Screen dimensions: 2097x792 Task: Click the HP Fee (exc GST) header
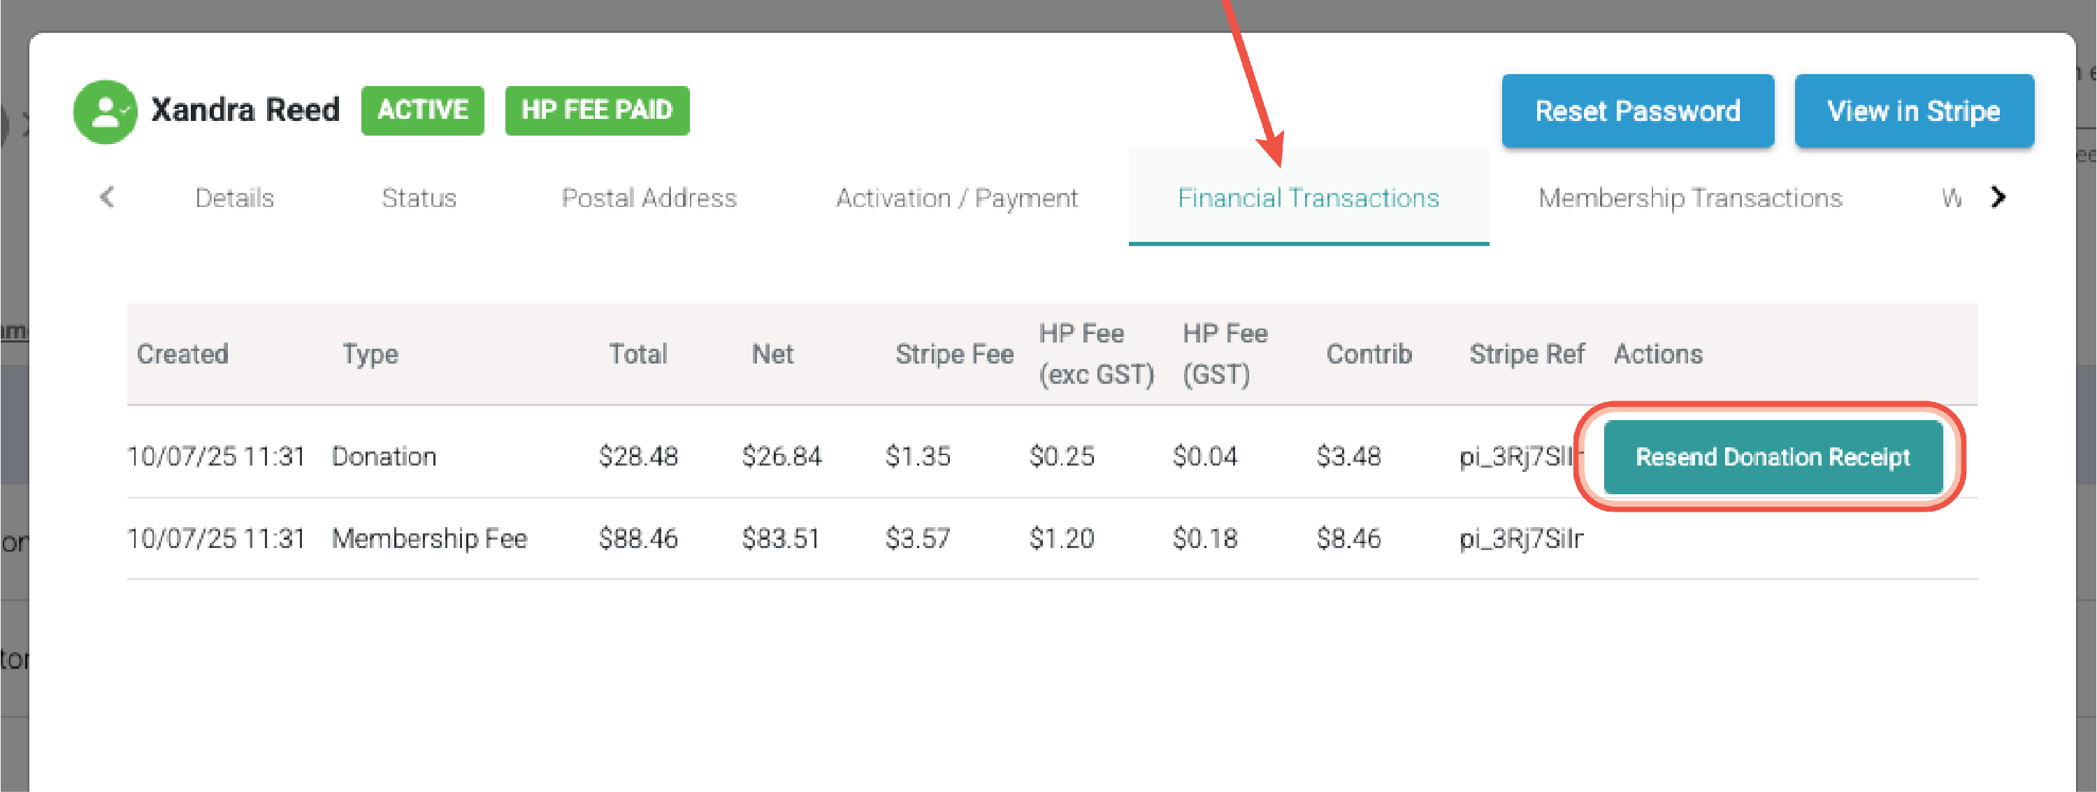point(1097,354)
